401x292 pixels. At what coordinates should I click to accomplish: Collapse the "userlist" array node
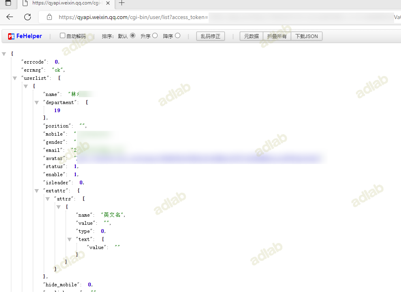tap(15, 78)
